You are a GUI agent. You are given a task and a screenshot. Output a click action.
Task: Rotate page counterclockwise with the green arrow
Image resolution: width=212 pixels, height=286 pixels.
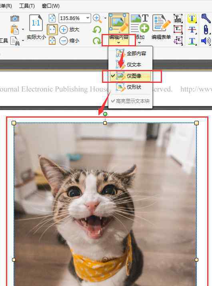coord(97,30)
